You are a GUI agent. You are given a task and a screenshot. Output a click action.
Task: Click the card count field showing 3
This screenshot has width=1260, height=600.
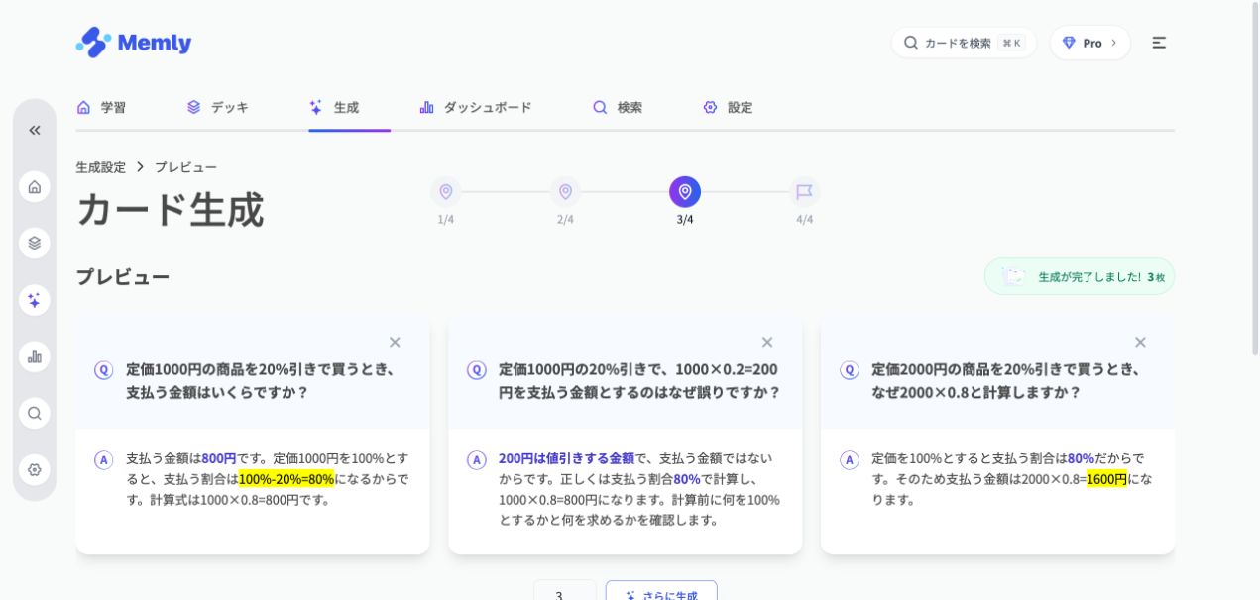[x=565, y=590]
